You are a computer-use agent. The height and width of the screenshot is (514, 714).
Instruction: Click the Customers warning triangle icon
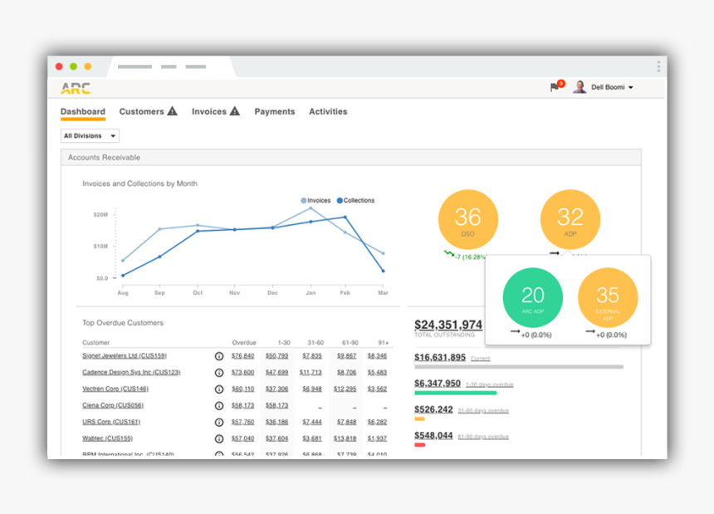[172, 111]
